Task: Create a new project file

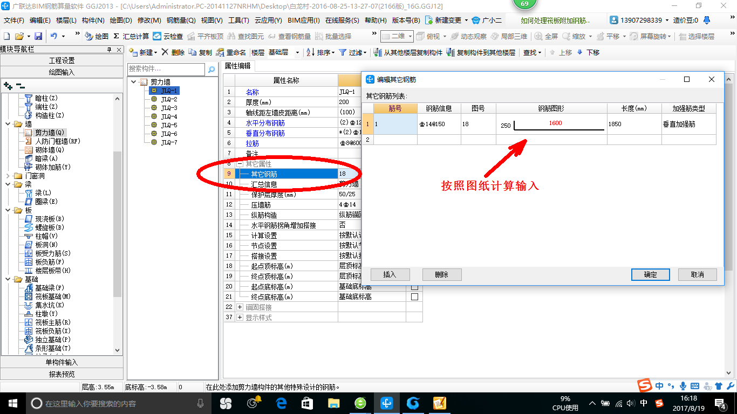Action: pos(6,36)
